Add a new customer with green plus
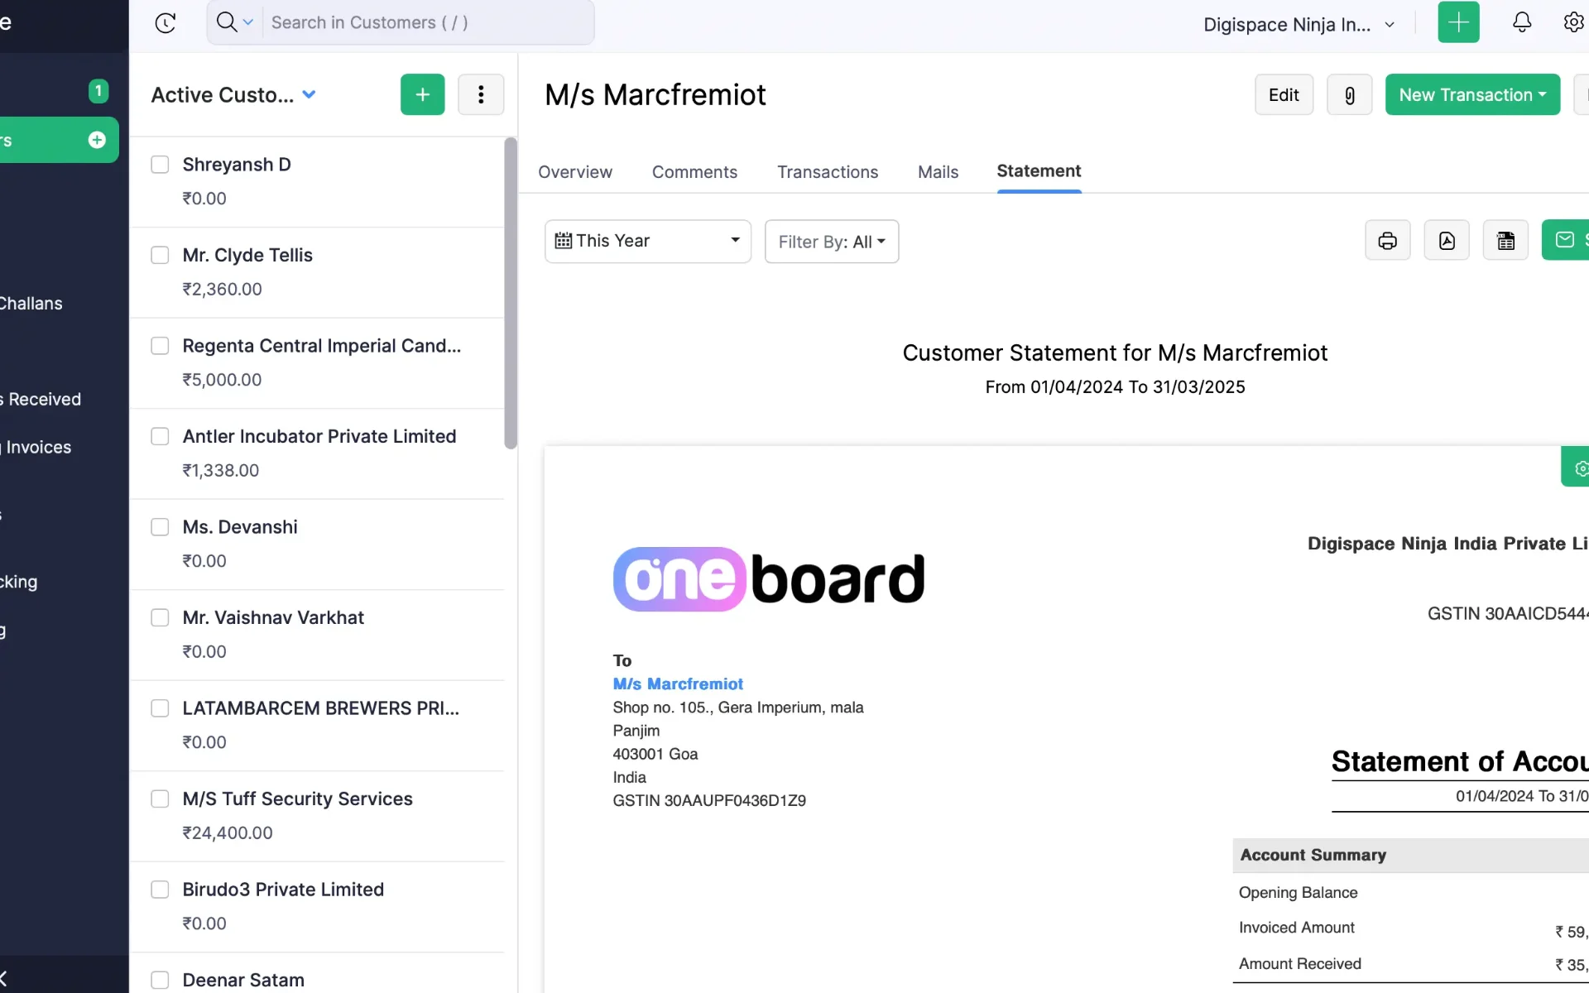 click(423, 94)
